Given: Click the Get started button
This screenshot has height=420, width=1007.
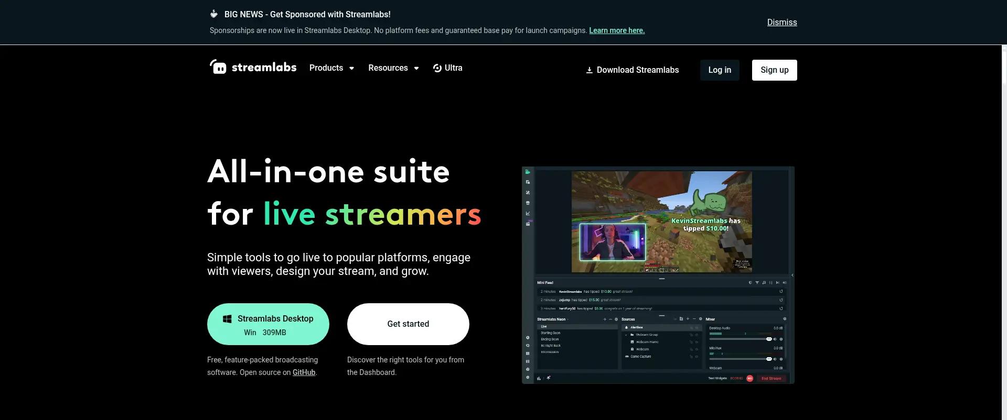Looking at the screenshot, I should click(x=408, y=324).
